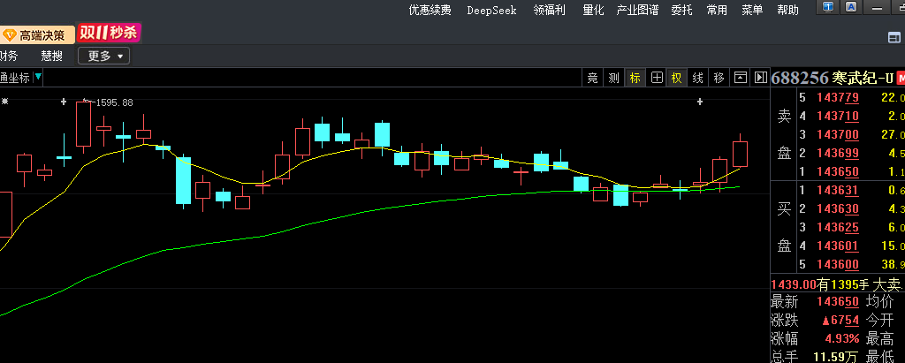Open the DeepSeek menu item
The image size is (905, 363).
(492, 11)
